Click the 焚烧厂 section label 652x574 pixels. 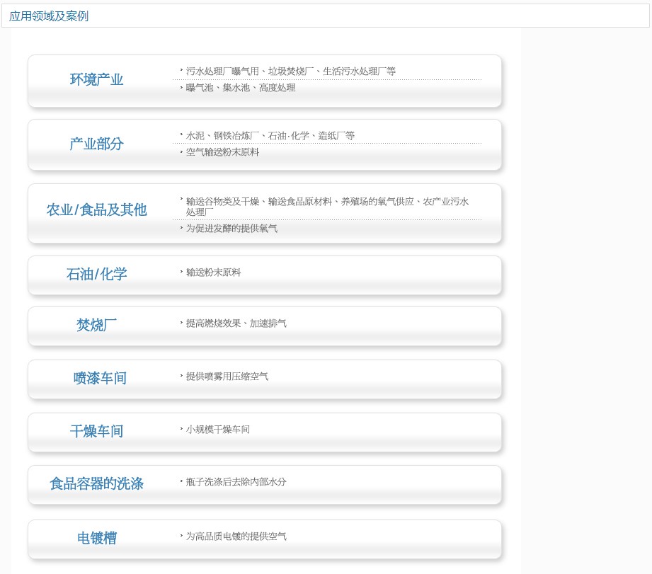point(96,325)
